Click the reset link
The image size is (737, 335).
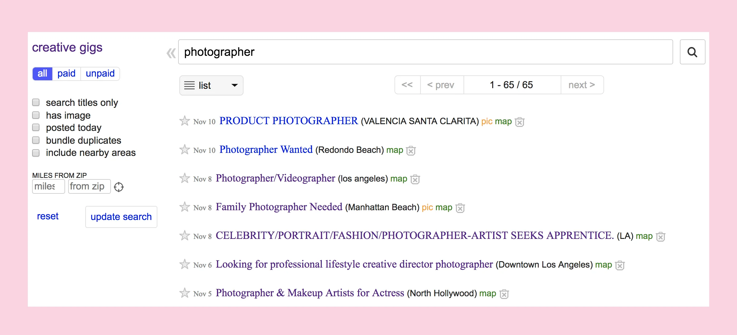pos(48,216)
